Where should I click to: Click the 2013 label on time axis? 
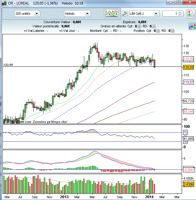[64, 197]
